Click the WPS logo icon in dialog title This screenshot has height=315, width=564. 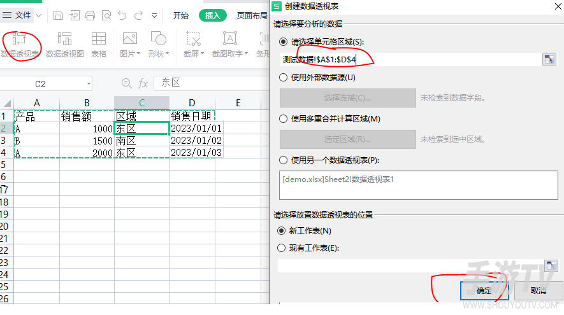point(277,6)
